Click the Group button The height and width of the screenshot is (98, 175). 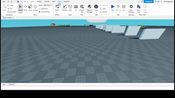click(103, 5)
